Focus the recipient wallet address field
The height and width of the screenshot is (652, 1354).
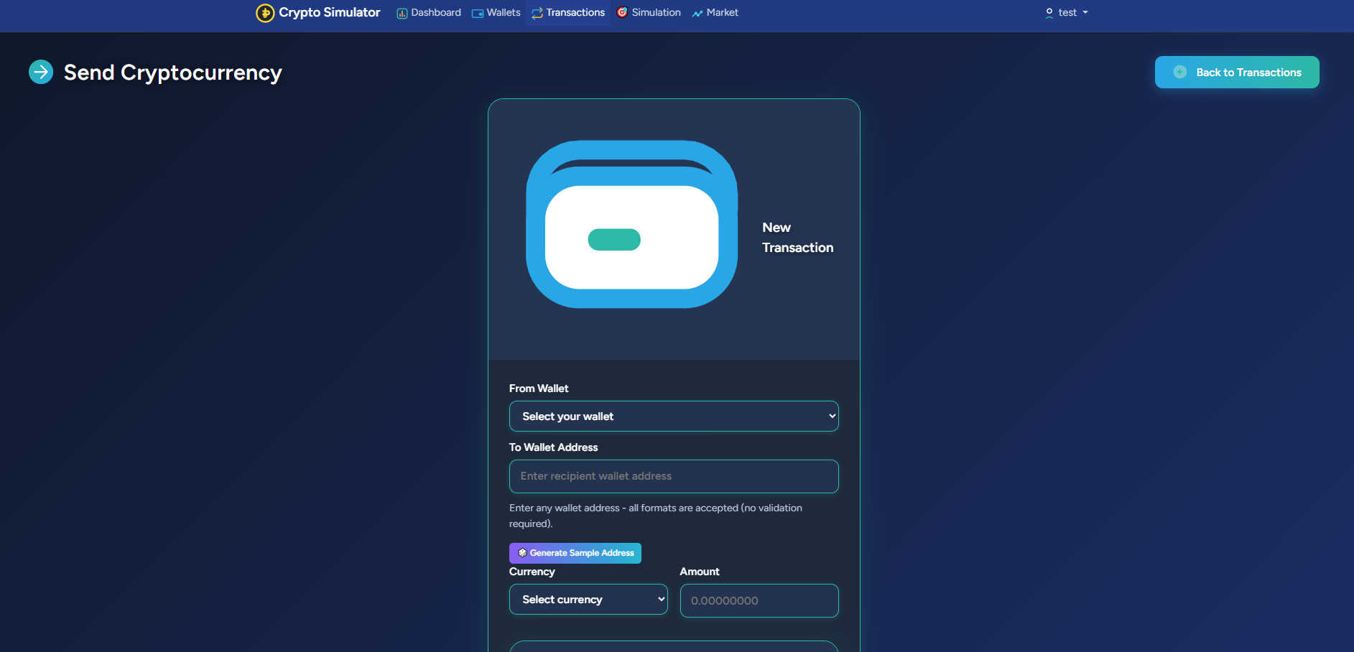click(x=674, y=476)
